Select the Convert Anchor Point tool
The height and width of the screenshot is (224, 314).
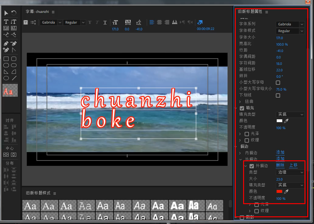coord(14,50)
